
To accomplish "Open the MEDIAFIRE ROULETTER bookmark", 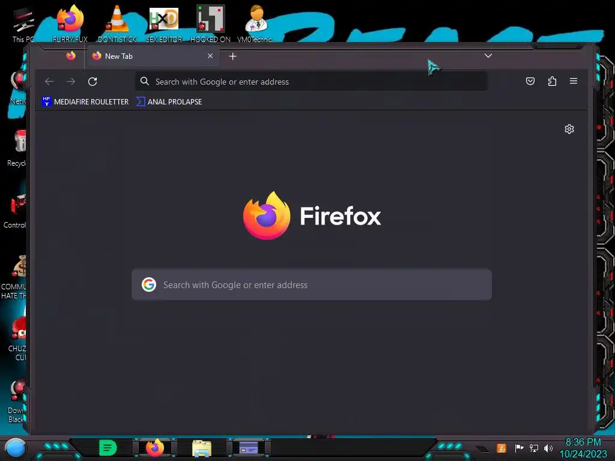I will pyautogui.click(x=85, y=101).
